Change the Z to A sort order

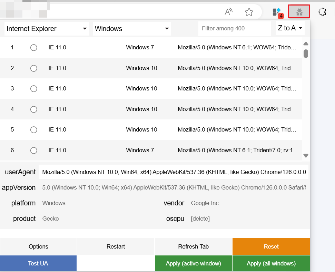pyautogui.click(x=290, y=29)
